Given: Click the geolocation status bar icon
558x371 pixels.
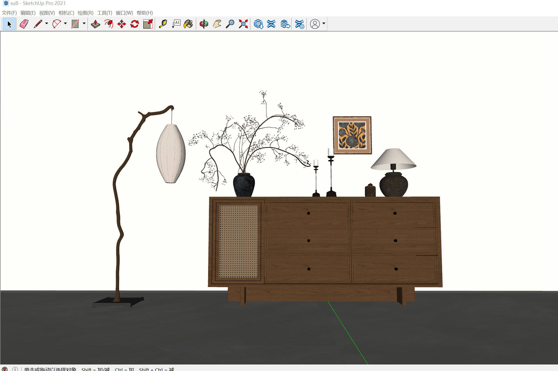Looking at the screenshot, I should pos(5,369).
